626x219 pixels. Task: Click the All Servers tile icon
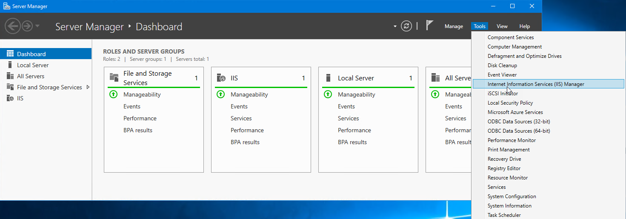[x=435, y=78]
